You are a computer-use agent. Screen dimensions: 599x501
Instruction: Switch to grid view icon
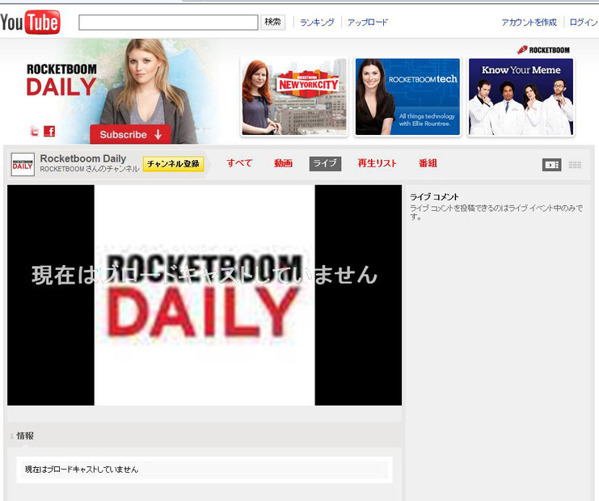pyautogui.click(x=575, y=165)
